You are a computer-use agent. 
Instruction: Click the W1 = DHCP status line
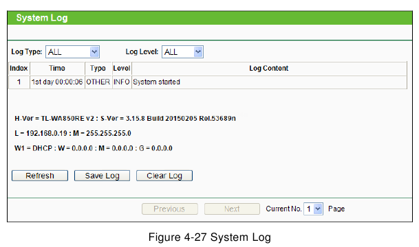(x=94, y=148)
